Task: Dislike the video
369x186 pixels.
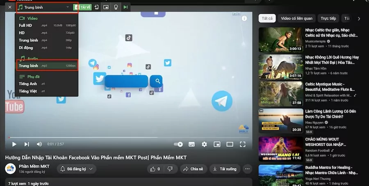Action: click(x=170, y=169)
